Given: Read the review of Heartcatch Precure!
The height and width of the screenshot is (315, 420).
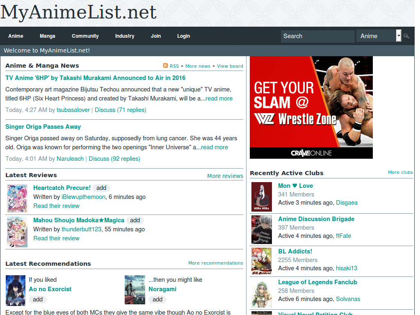Looking at the screenshot, I should coord(56,206).
